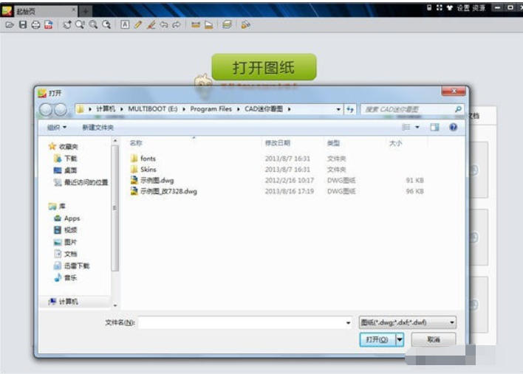This screenshot has width=523, height=374.
Task: Open the 组织 dropdown menu
Action: (x=57, y=127)
